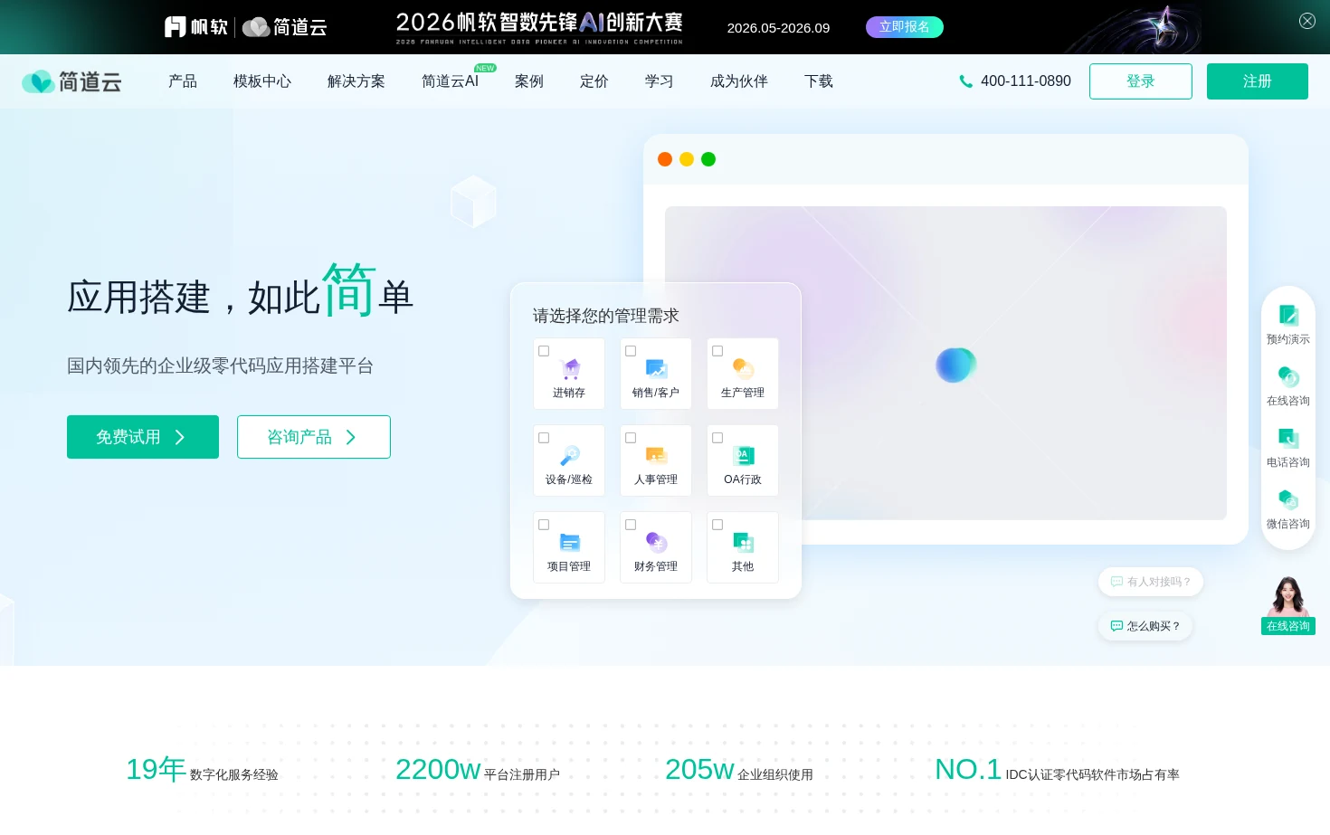This screenshot has height=835, width=1330.
Task: Open the 解决方案 menu
Action: tap(356, 81)
